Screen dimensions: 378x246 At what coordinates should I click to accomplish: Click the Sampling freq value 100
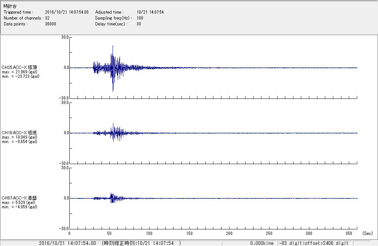[140, 18]
